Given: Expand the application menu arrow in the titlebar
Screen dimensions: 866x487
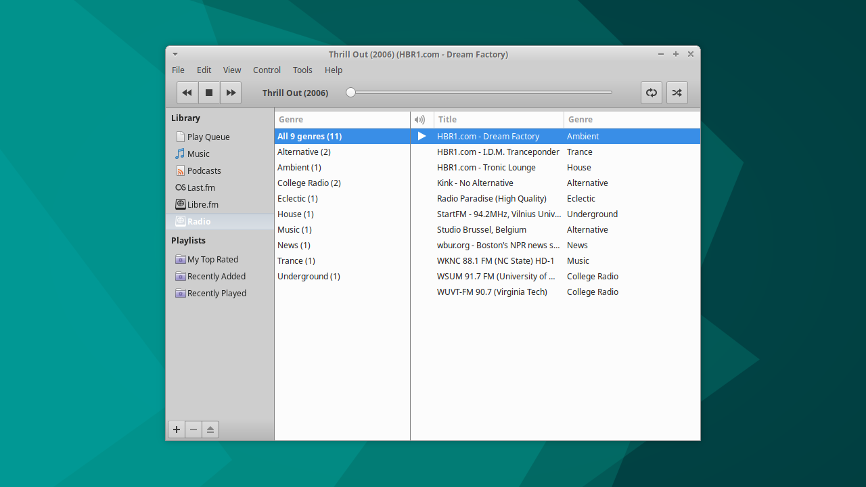Looking at the screenshot, I should coord(175,54).
